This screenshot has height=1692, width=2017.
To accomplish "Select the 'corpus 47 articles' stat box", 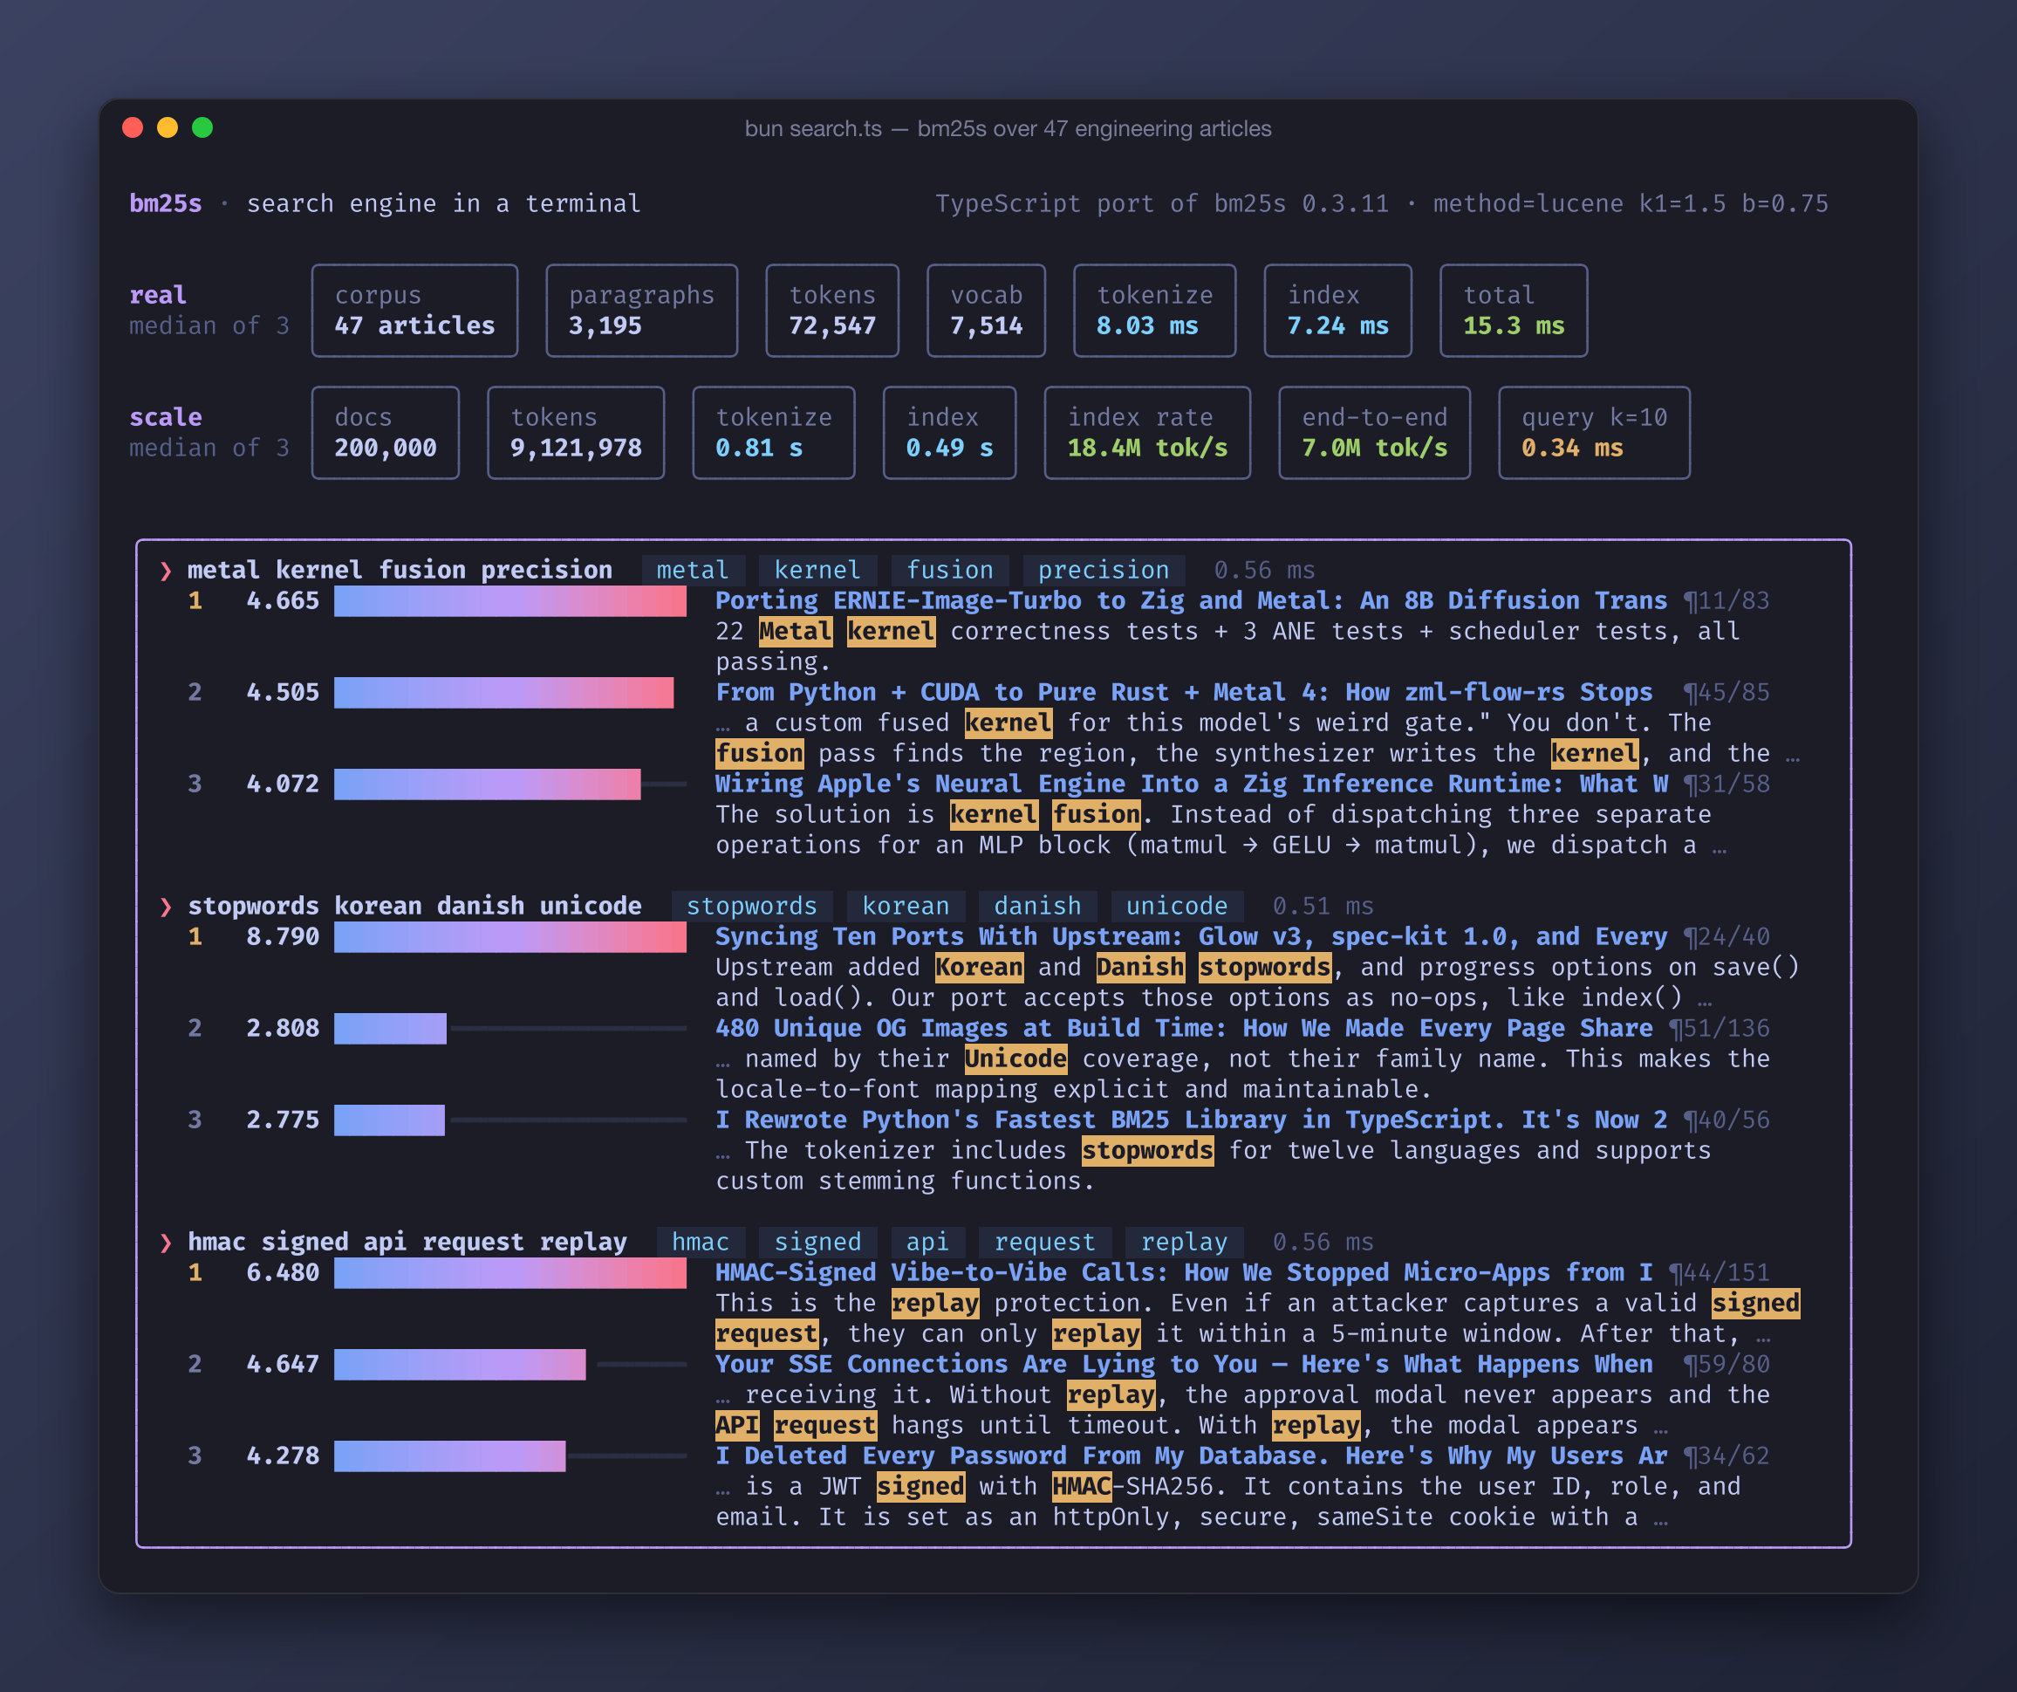I will coord(414,311).
